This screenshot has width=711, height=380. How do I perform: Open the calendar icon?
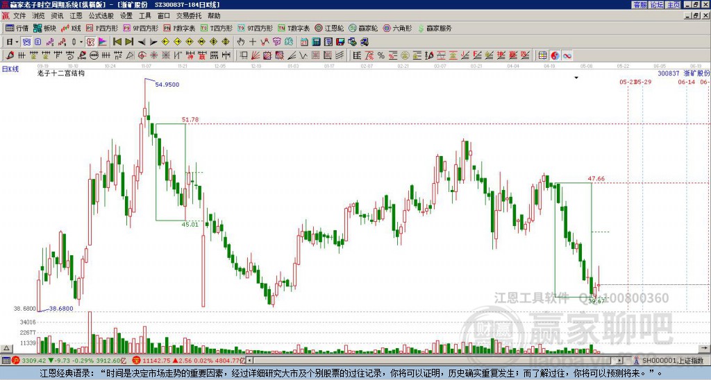coord(304,42)
